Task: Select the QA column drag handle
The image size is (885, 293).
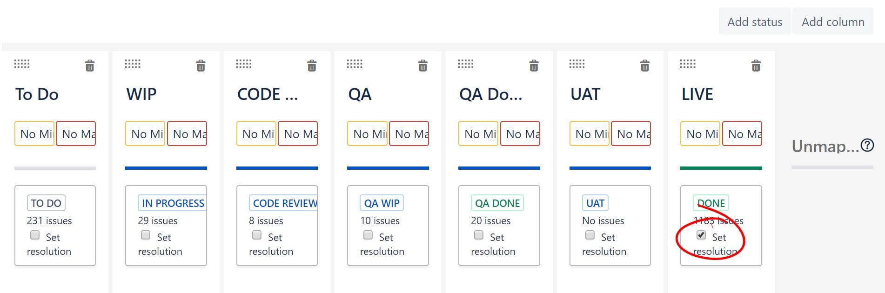Action: [x=355, y=64]
